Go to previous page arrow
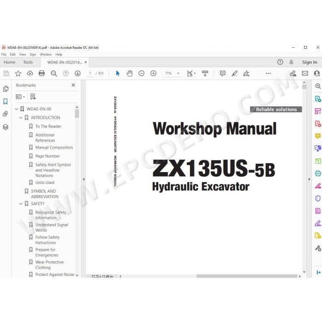 (x=66, y=73)
